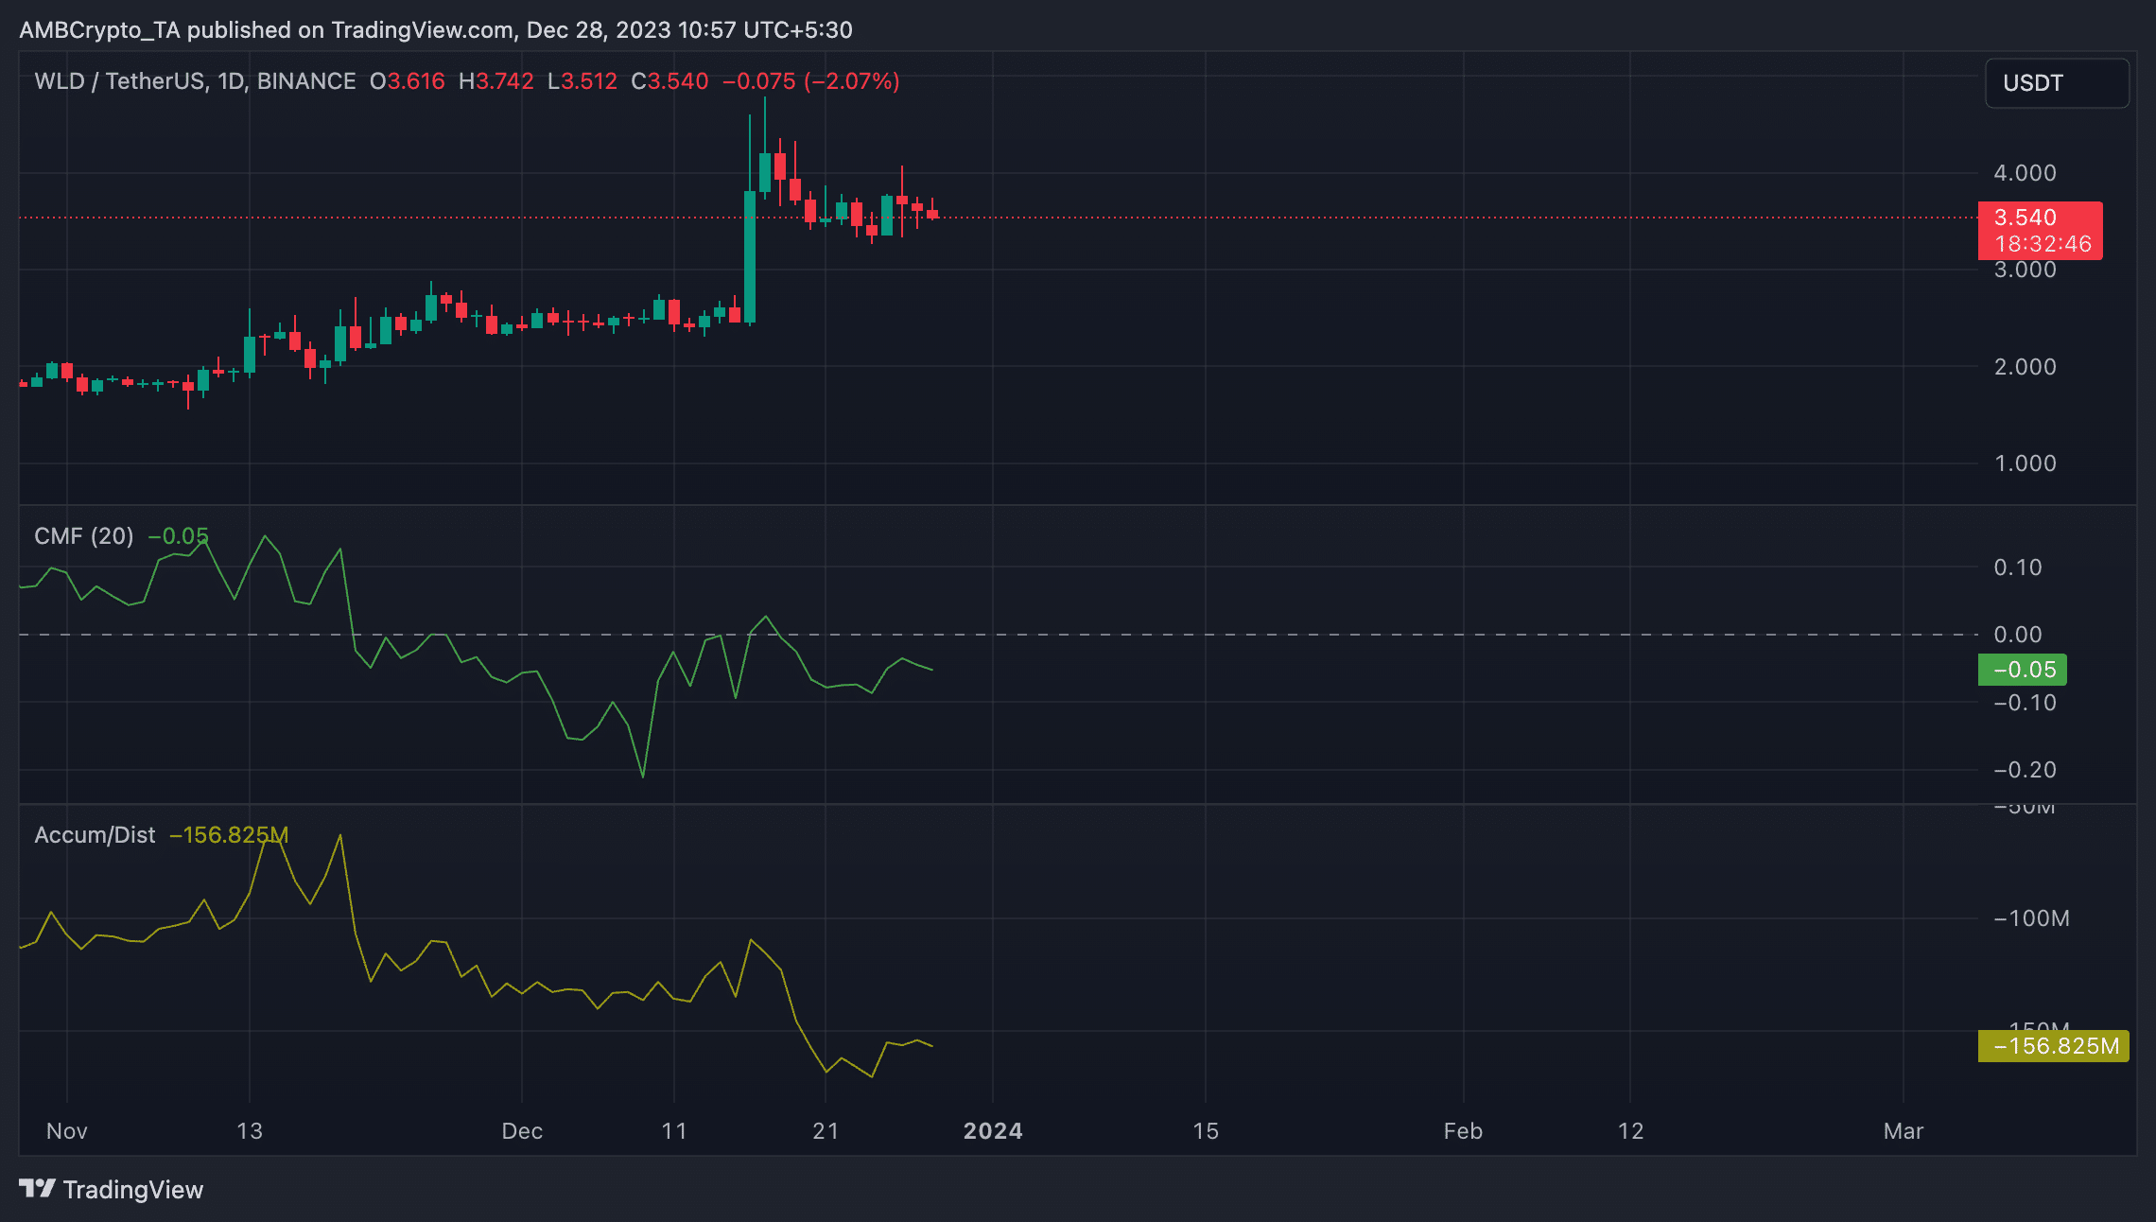Click the high price value H3.742
The width and height of the screenshot is (2156, 1222).
click(x=496, y=81)
